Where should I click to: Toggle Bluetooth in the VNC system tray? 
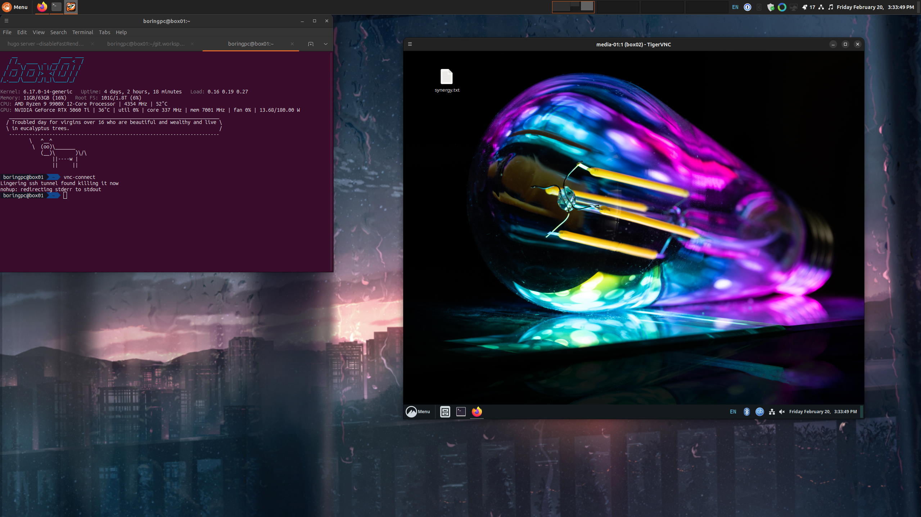746,412
